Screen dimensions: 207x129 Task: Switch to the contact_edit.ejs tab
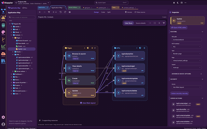(129, 8)
